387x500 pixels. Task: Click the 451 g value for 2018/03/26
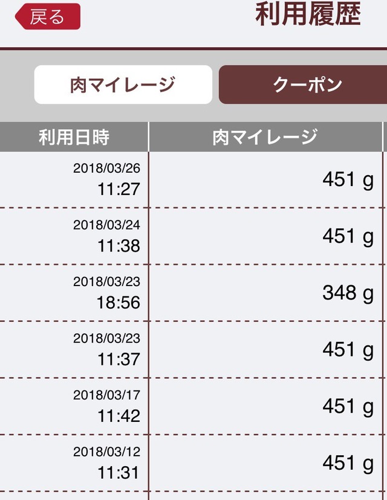[347, 180]
